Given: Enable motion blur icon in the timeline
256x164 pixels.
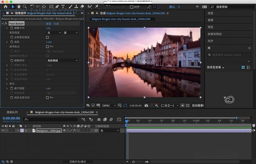Looking at the screenshot, I should [111, 120].
